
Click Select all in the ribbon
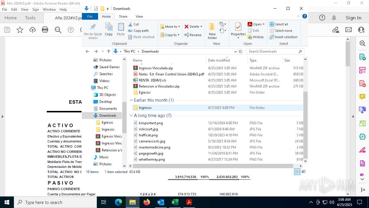coord(279,24)
